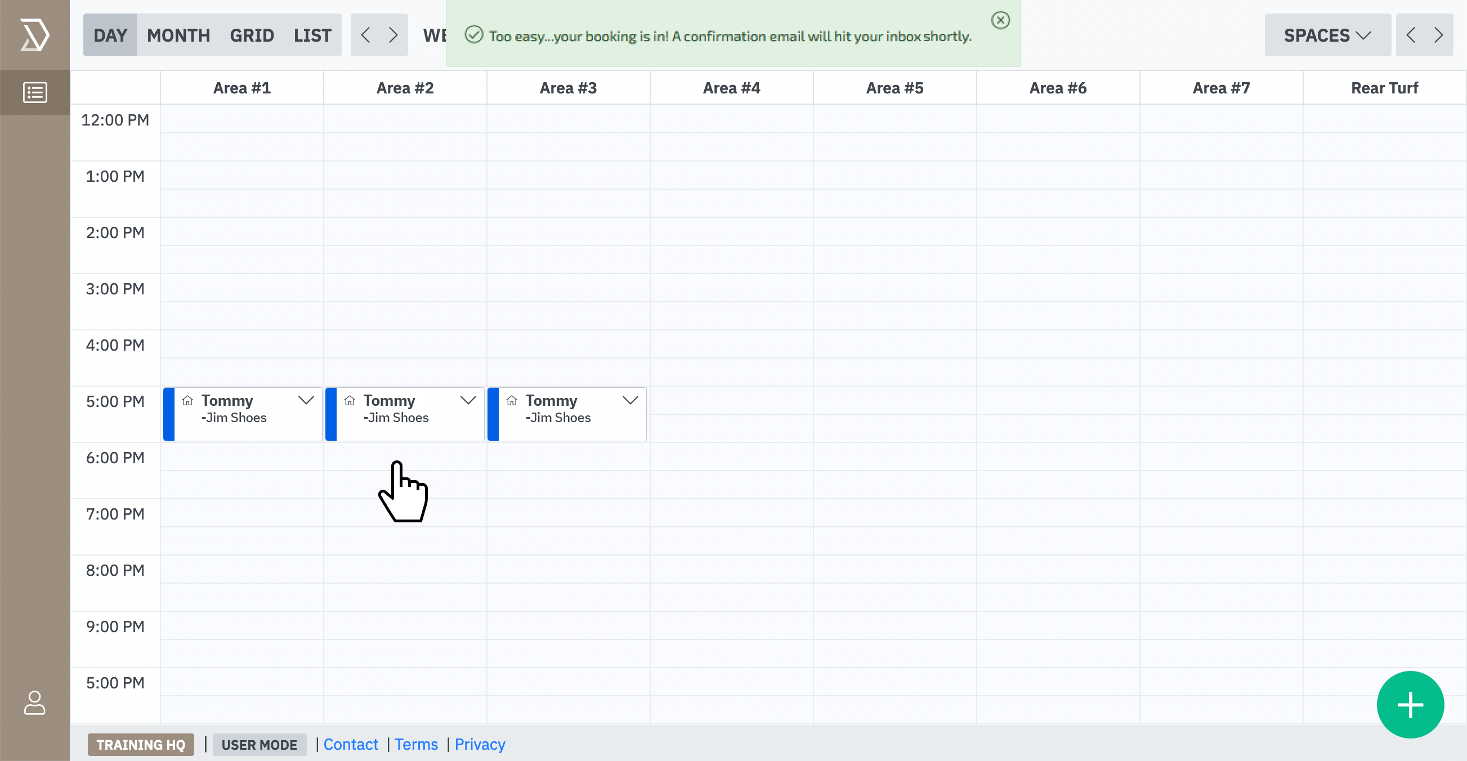The width and height of the screenshot is (1467, 761).
Task: Click the blue color bar on Area #3 booking
Action: click(x=493, y=414)
